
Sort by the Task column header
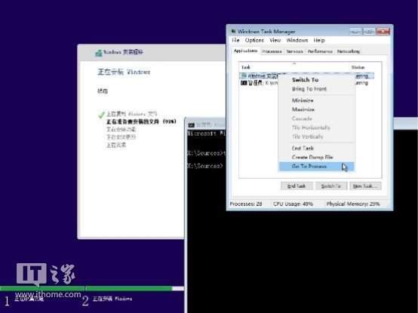(294, 67)
